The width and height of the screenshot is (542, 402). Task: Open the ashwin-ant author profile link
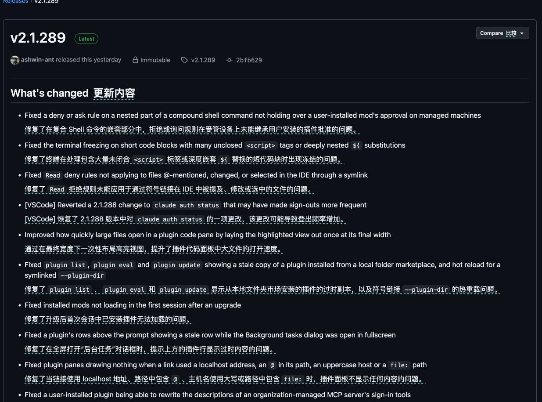37,60
